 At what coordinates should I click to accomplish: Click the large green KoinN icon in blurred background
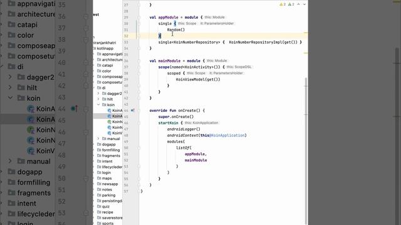pyautogui.click(x=31, y=130)
